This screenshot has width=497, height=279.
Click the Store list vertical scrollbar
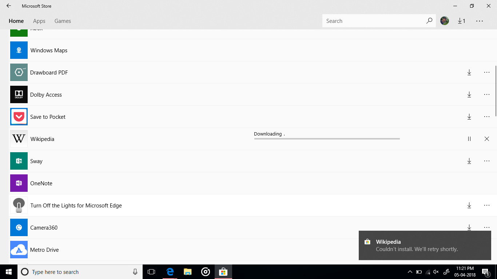click(x=496, y=91)
